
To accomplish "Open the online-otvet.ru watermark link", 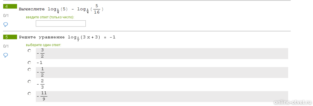I will coord(293,102).
